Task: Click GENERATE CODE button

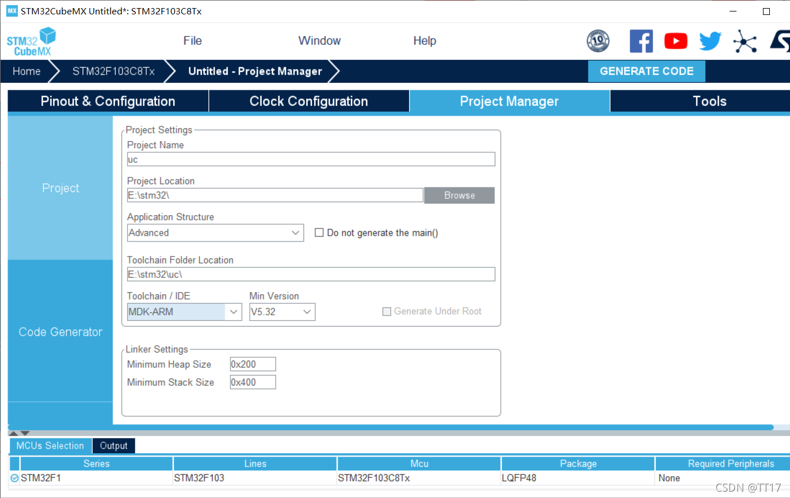Action: tap(647, 71)
